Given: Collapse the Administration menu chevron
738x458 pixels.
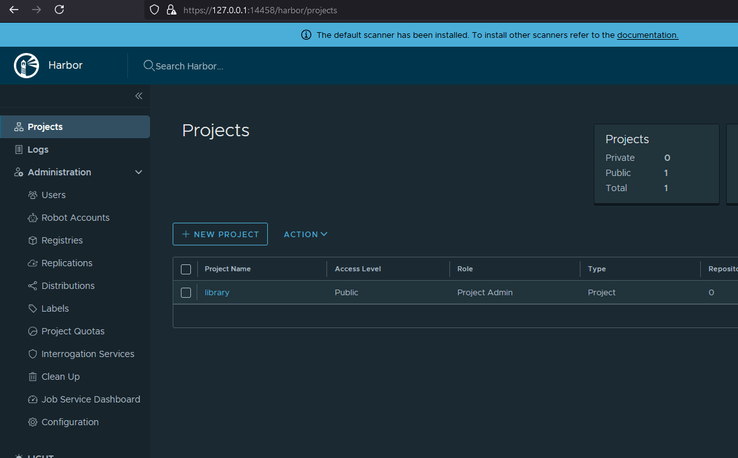Looking at the screenshot, I should [x=139, y=172].
